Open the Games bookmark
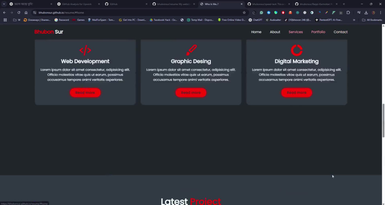Image resolution: width=385 pixels, height=205 pixels. (x=79, y=20)
